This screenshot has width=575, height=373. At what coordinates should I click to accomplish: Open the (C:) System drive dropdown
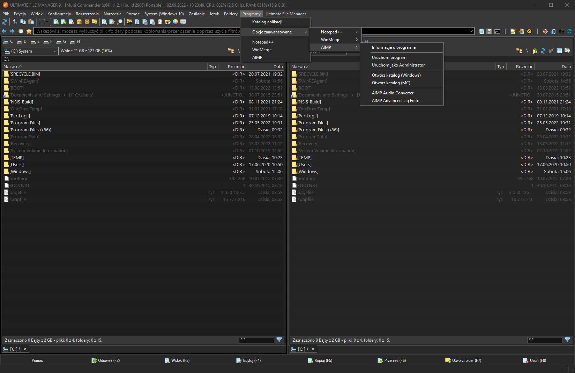tap(31, 51)
